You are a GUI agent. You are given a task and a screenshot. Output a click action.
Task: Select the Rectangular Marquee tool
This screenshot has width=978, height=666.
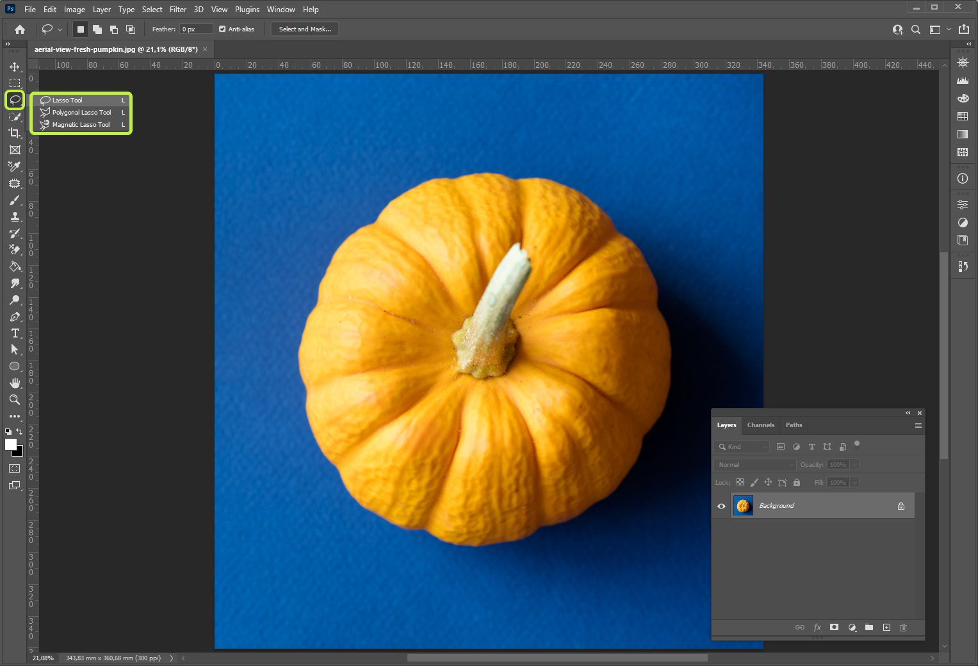pos(15,83)
